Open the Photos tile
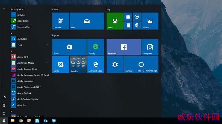222x124 pixels. (x=150, y=21)
